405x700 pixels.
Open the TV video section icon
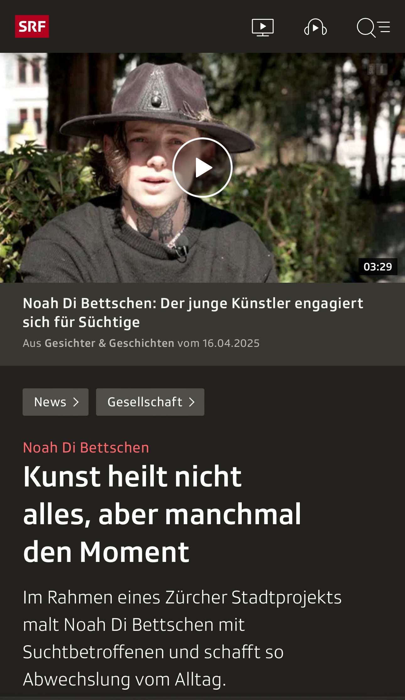pos(263,27)
